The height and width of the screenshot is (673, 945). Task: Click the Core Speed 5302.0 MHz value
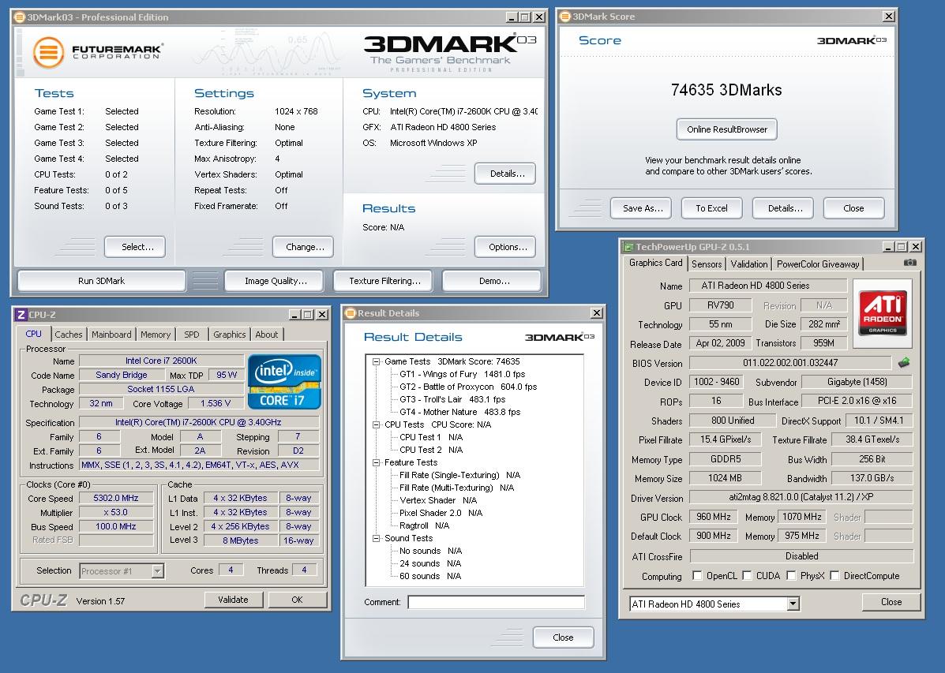tap(116, 499)
